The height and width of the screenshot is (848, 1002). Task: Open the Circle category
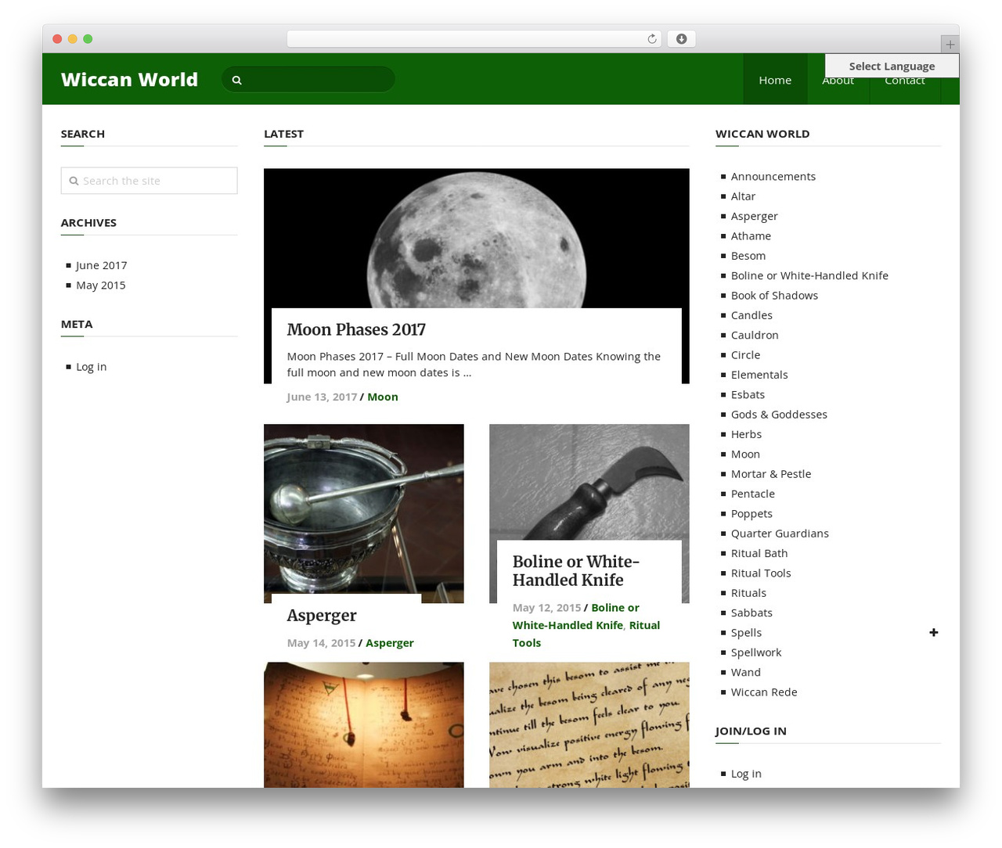(745, 354)
